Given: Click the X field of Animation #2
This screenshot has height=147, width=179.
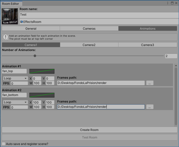Looking at the screenshot, I should coord(37,102).
